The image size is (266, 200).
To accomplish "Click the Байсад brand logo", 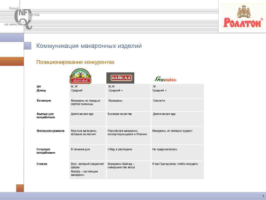I will pos(120,78).
